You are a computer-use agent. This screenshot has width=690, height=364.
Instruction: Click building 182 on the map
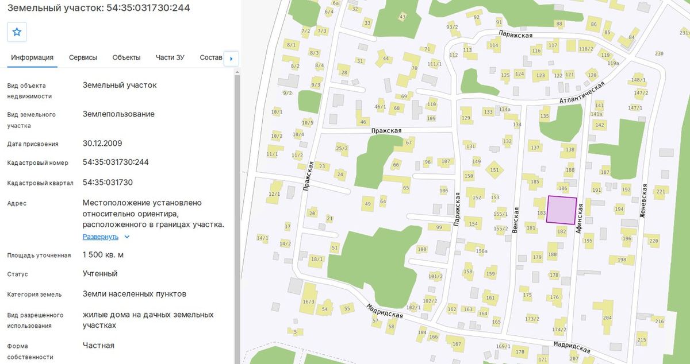pyautogui.click(x=562, y=231)
